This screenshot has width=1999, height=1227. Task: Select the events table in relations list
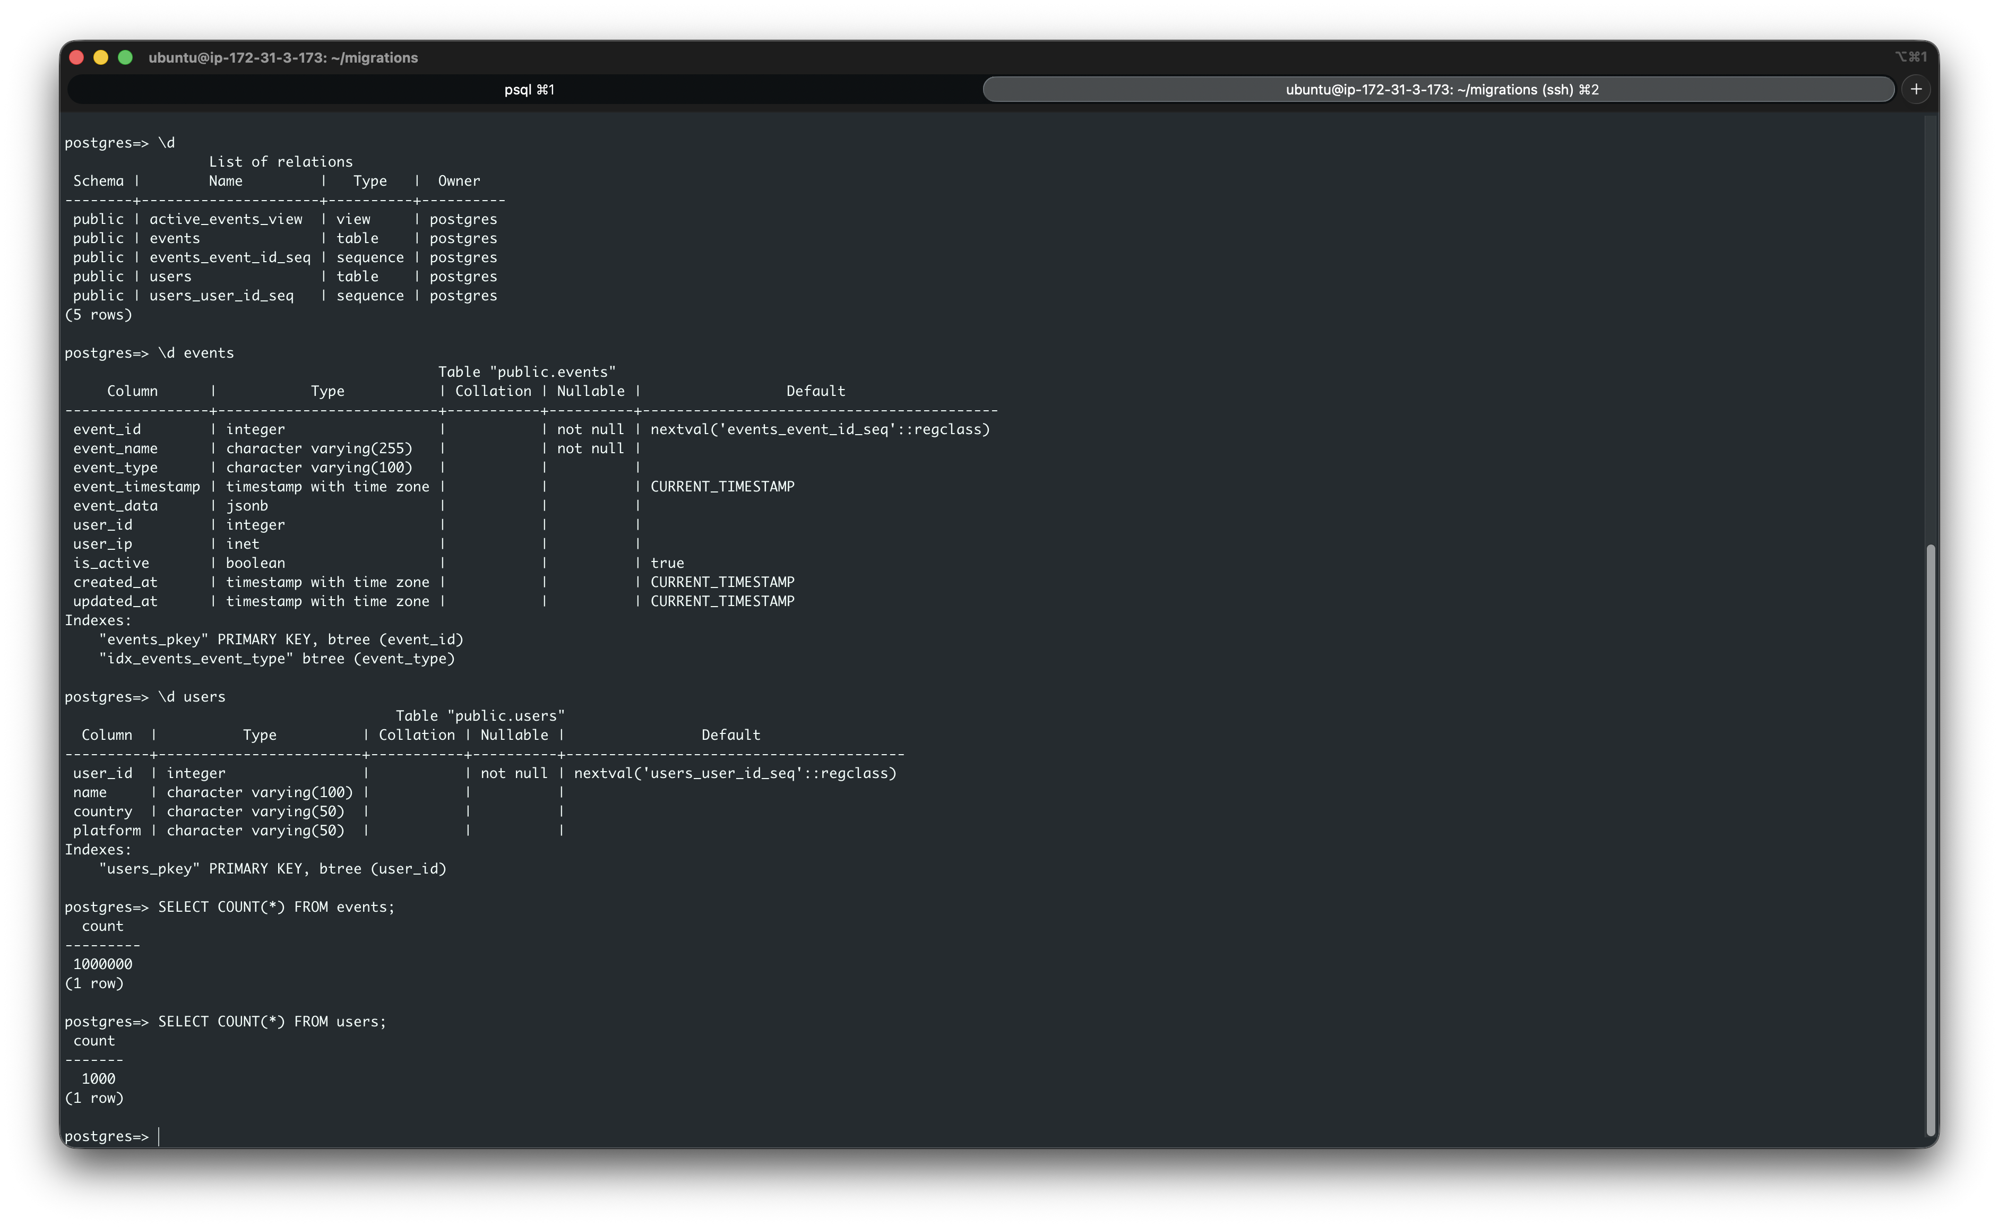coord(175,238)
